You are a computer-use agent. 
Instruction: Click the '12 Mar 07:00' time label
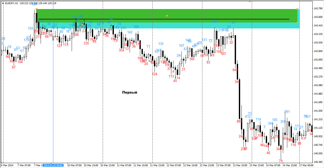tap(174, 165)
